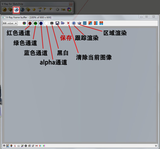Show pixel information with the red i icon
Viewport: 160px width, 149px height.
pos(15,146)
